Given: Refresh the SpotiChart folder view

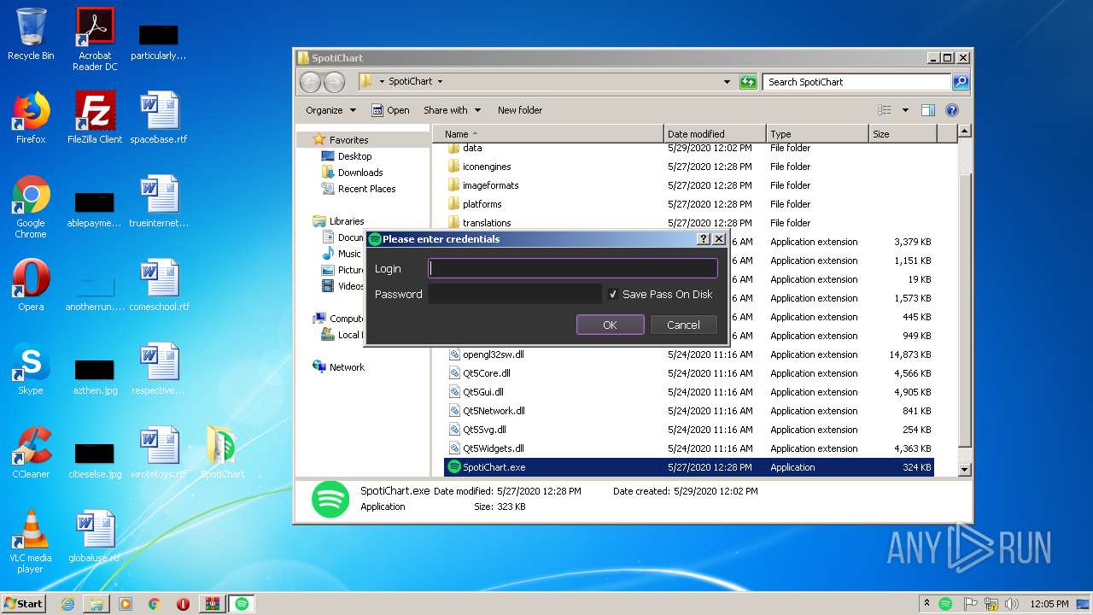Looking at the screenshot, I should pos(748,82).
